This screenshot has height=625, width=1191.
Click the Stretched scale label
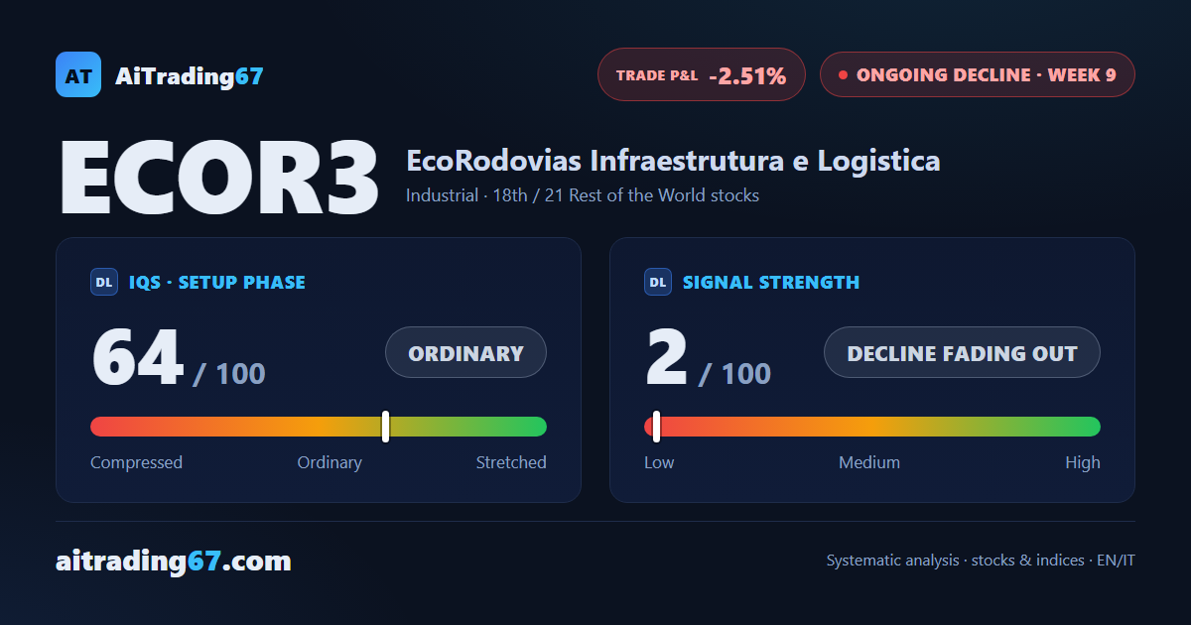(x=511, y=462)
